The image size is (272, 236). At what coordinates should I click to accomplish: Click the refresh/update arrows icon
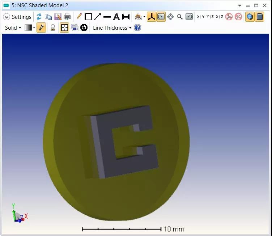(x=39, y=17)
